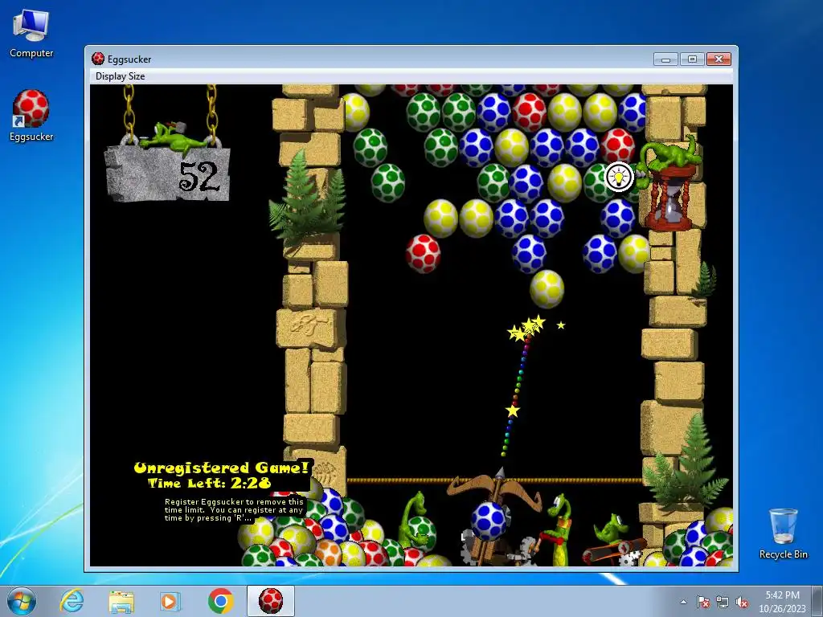The width and height of the screenshot is (823, 617).
Task: Click the Eggsucker taskbar button
Action: tap(271, 601)
